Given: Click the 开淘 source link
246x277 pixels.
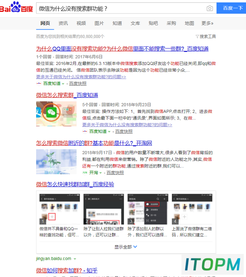Looking at the screenshot, I should (93, 173).
